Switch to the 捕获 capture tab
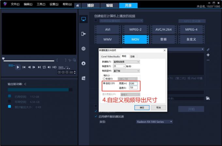 (x=91, y=6)
